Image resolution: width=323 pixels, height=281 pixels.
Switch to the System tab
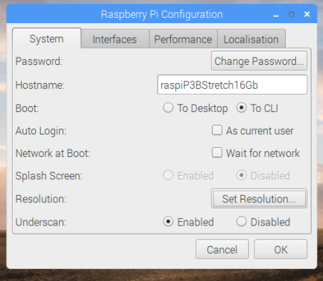tap(46, 39)
